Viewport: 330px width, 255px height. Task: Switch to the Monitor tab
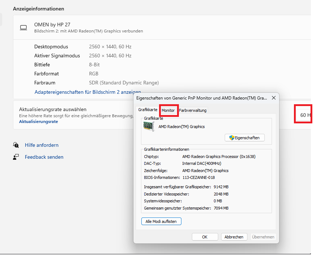click(x=168, y=110)
